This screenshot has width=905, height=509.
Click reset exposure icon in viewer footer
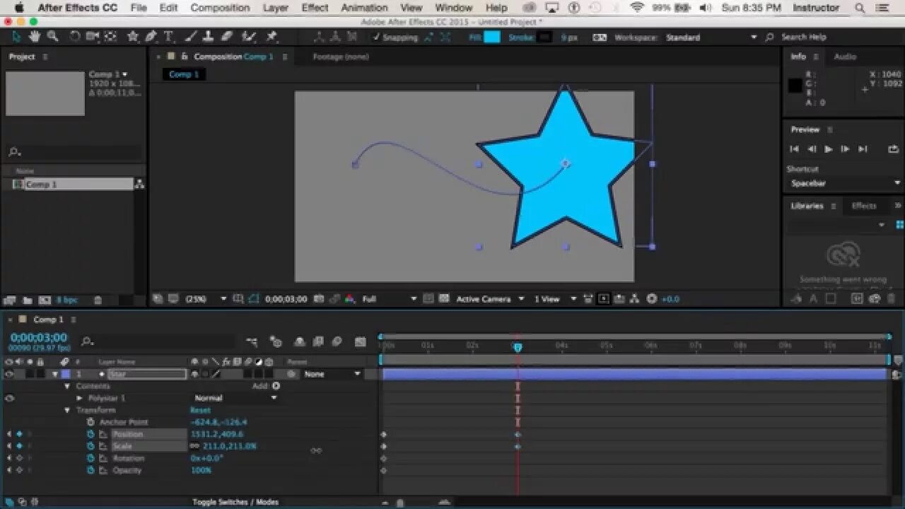coord(652,299)
